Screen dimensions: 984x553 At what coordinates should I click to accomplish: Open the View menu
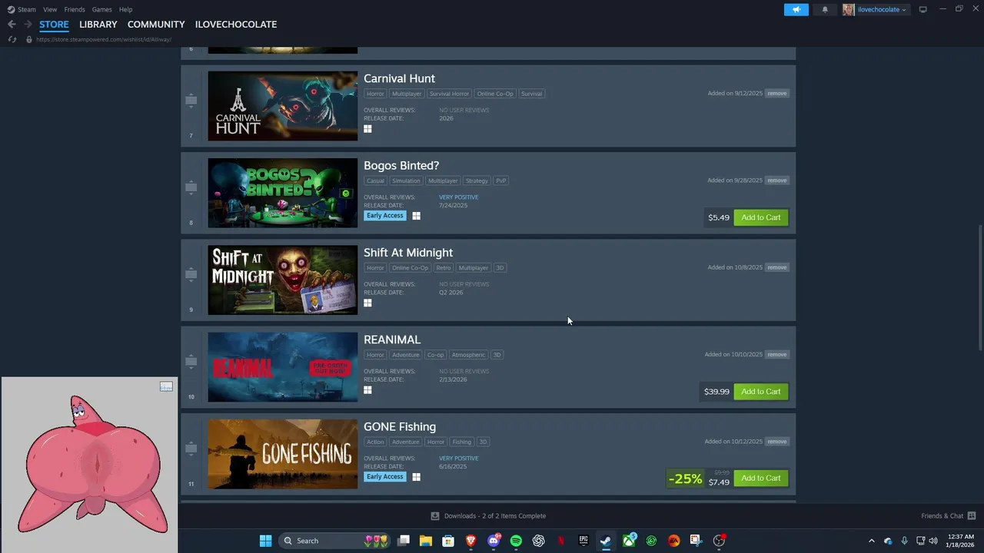click(50, 9)
